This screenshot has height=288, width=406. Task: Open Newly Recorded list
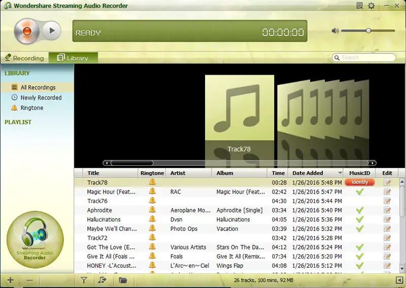pyautogui.click(x=37, y=98)
